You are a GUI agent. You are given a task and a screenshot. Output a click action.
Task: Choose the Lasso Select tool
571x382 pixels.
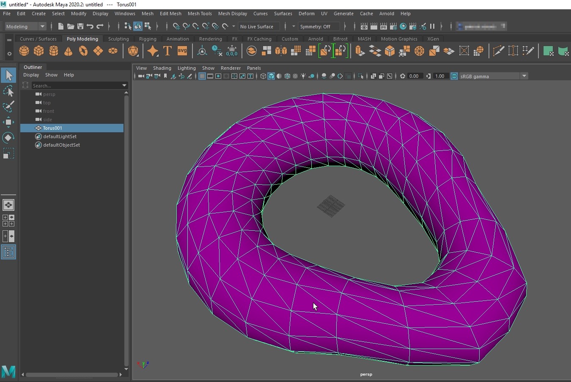pyautogui.click(x=8, y=91)
